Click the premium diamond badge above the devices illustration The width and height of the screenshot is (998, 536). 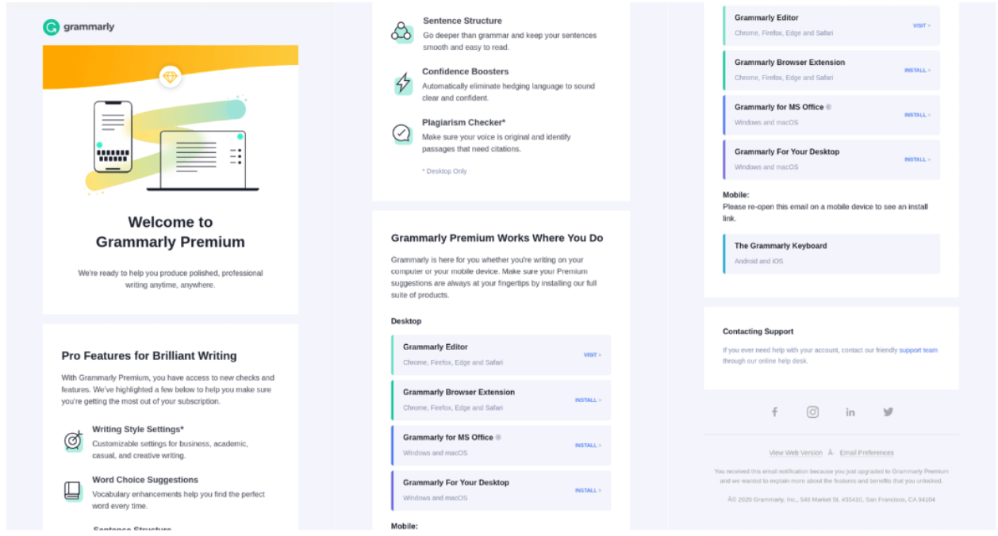pos(170,78)
